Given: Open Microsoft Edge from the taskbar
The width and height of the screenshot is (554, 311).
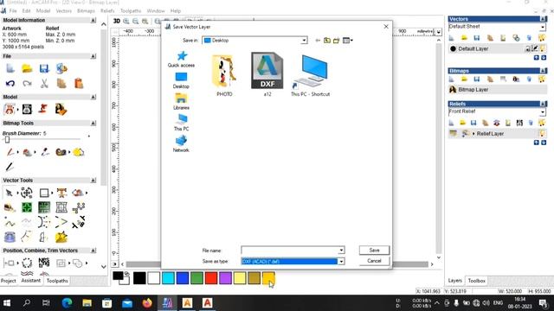Looking at the screenshot, I should click(67, 303).
